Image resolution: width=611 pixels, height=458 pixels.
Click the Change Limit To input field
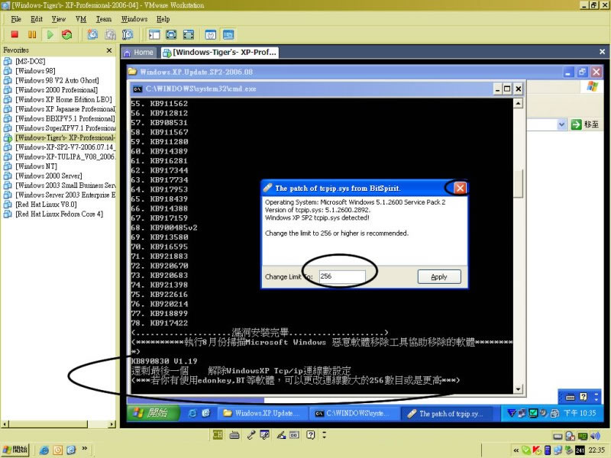pos(342,276)
